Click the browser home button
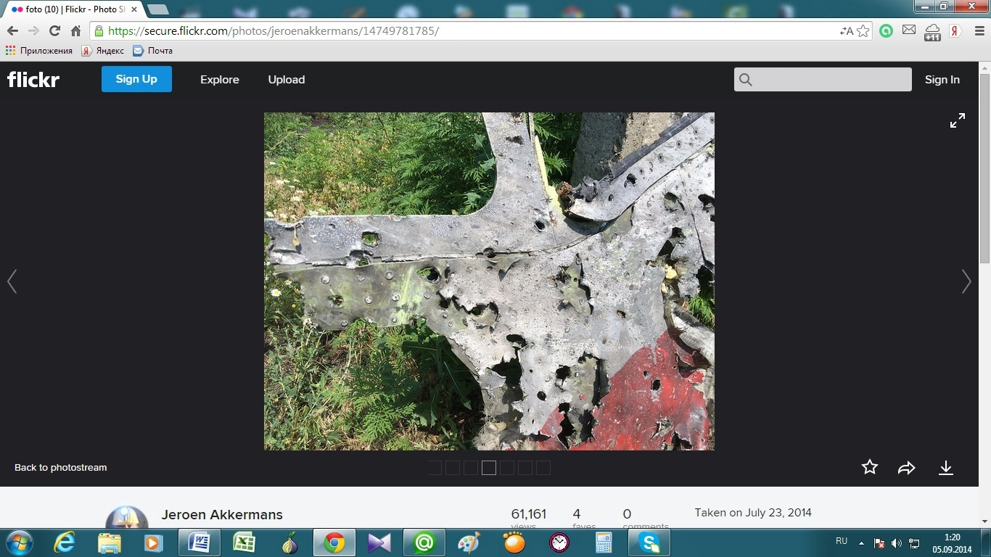Screen dimensions: 991x557 pyautogui.click(x=75, y=30)
